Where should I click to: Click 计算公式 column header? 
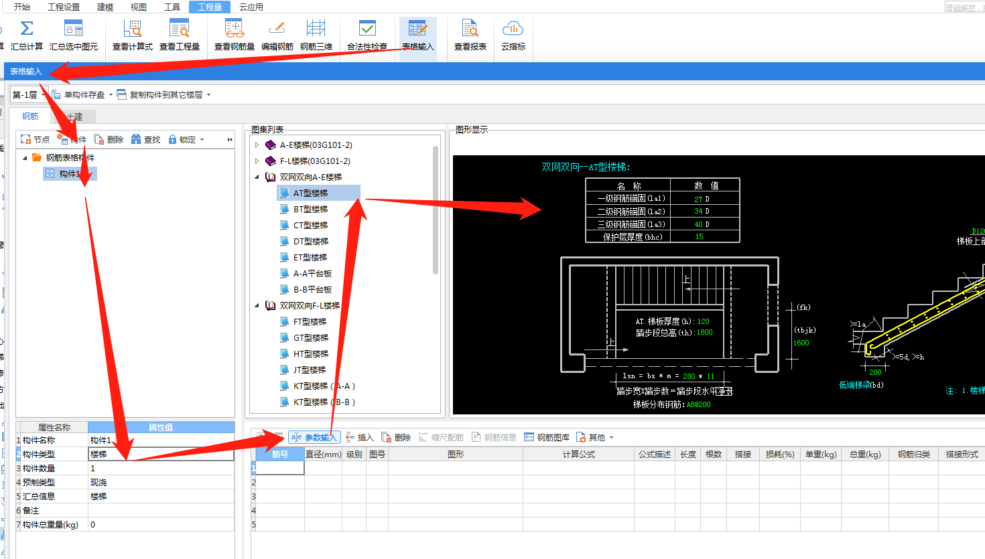click(578, 455)
